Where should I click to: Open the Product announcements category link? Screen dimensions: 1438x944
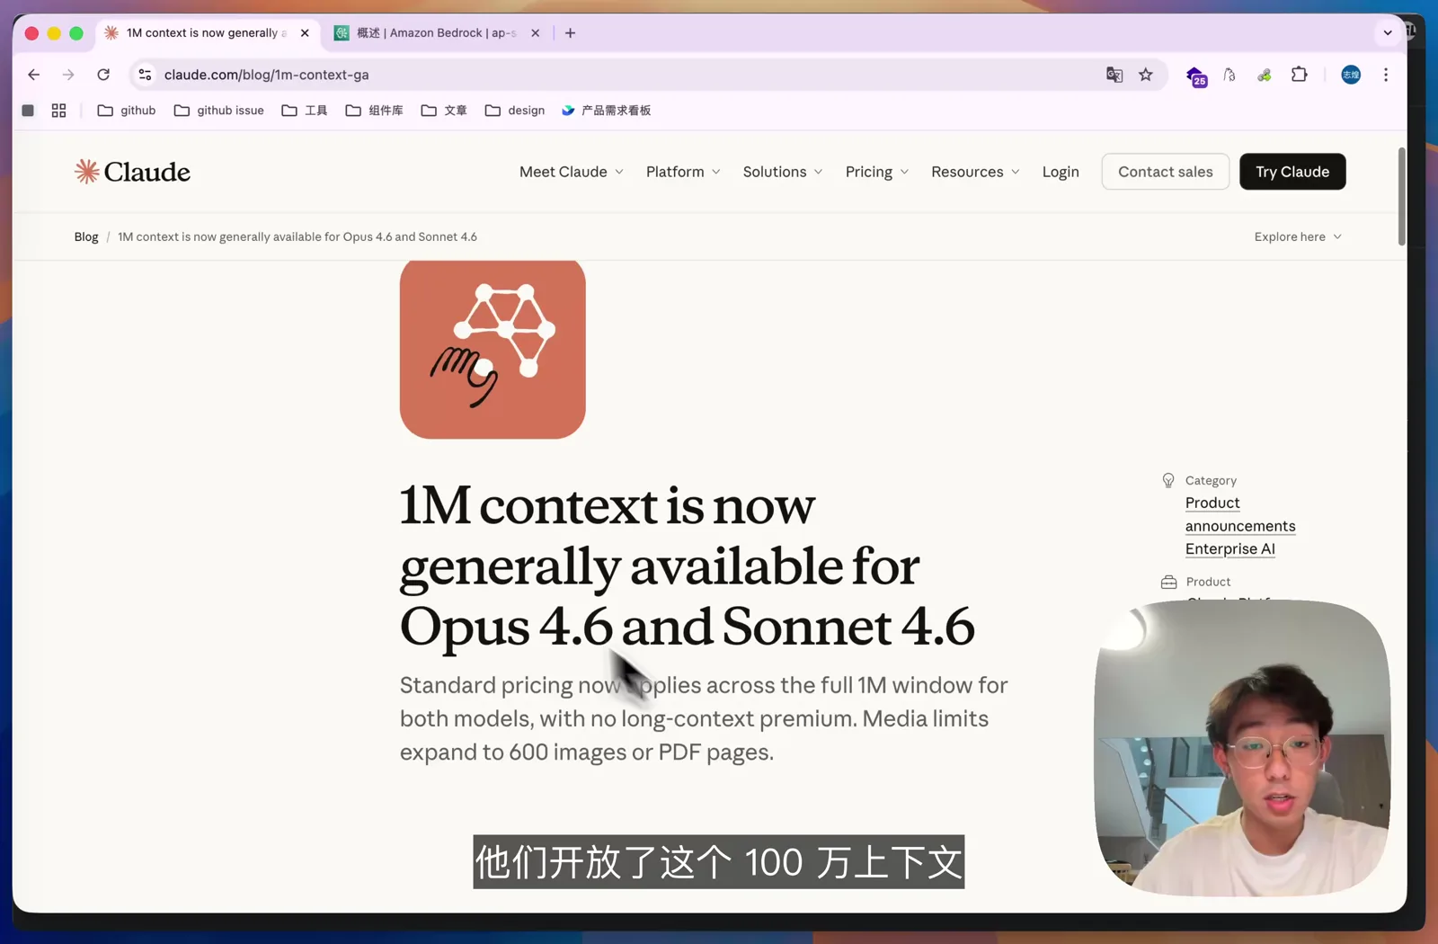coord(1240,514)
